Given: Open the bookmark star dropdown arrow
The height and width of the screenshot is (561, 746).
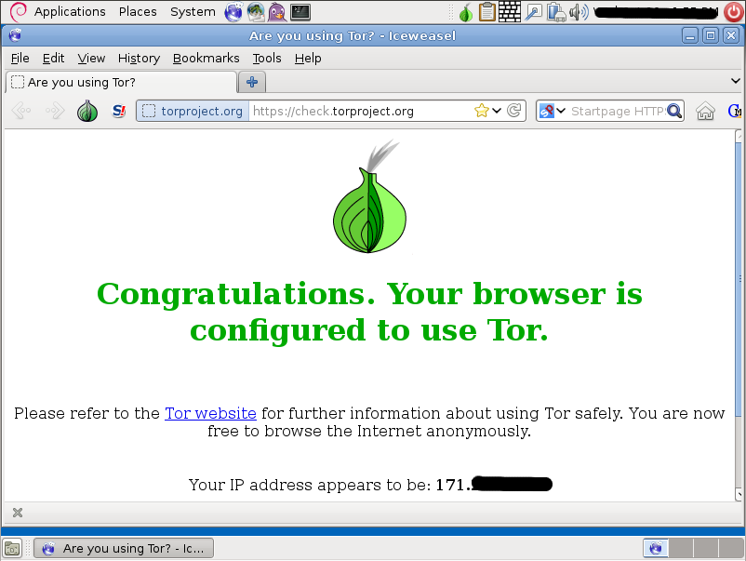Looking at the screenshot, I should tap(497, 111).
